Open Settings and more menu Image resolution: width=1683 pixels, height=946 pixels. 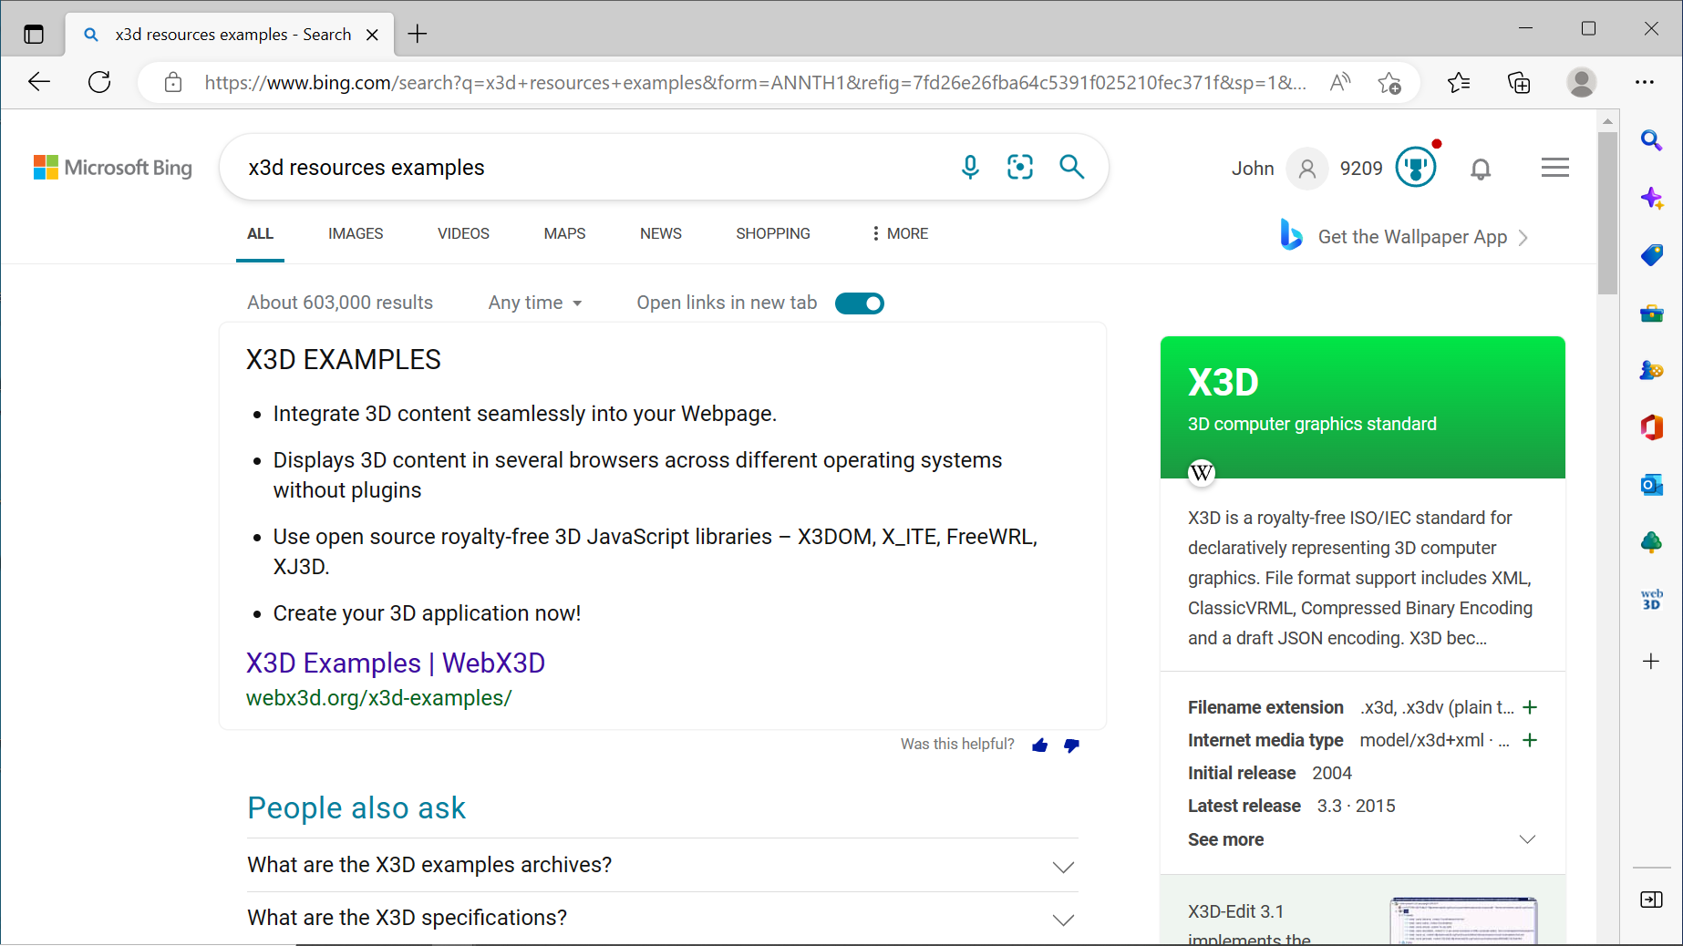point(1645,83)
